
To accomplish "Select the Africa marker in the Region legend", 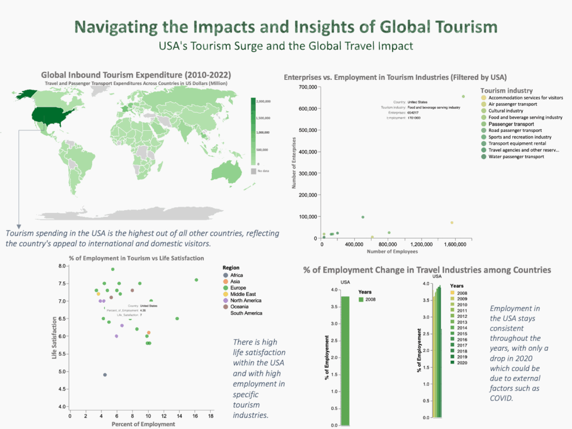I will tap(226, 275).
